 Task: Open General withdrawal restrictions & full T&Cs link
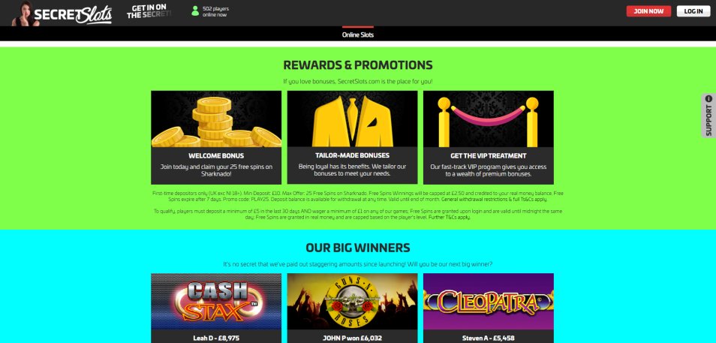pos(494,200)
